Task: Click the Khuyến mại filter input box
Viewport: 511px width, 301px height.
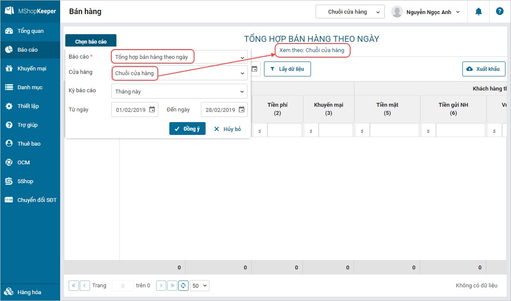Action: (336, 130)
